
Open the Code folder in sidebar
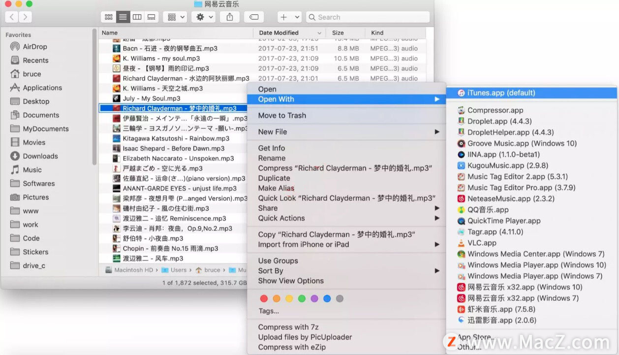[x=31, y=238]
